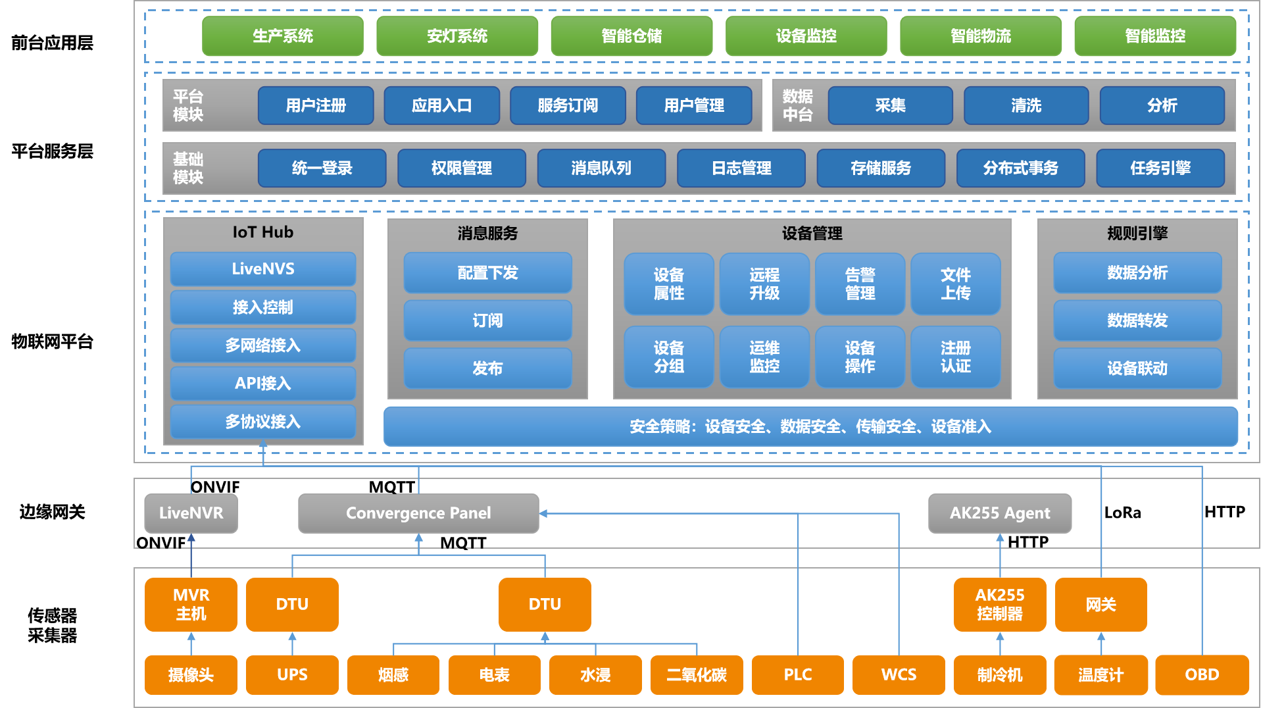Open the 用户注册 platform module

tap(316, 105)
